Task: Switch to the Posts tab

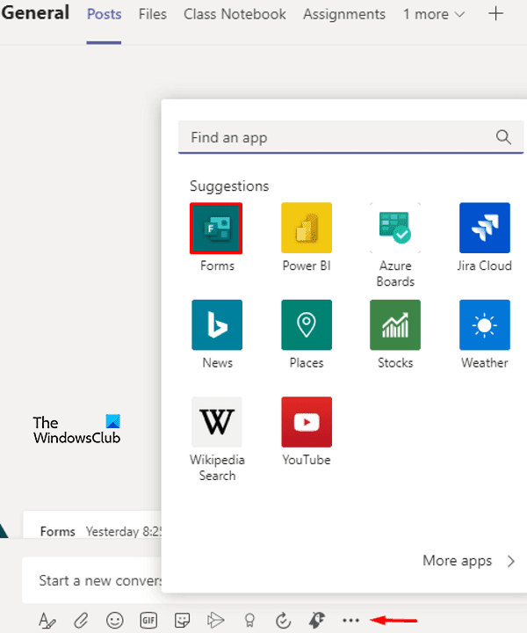Action: 104,14
